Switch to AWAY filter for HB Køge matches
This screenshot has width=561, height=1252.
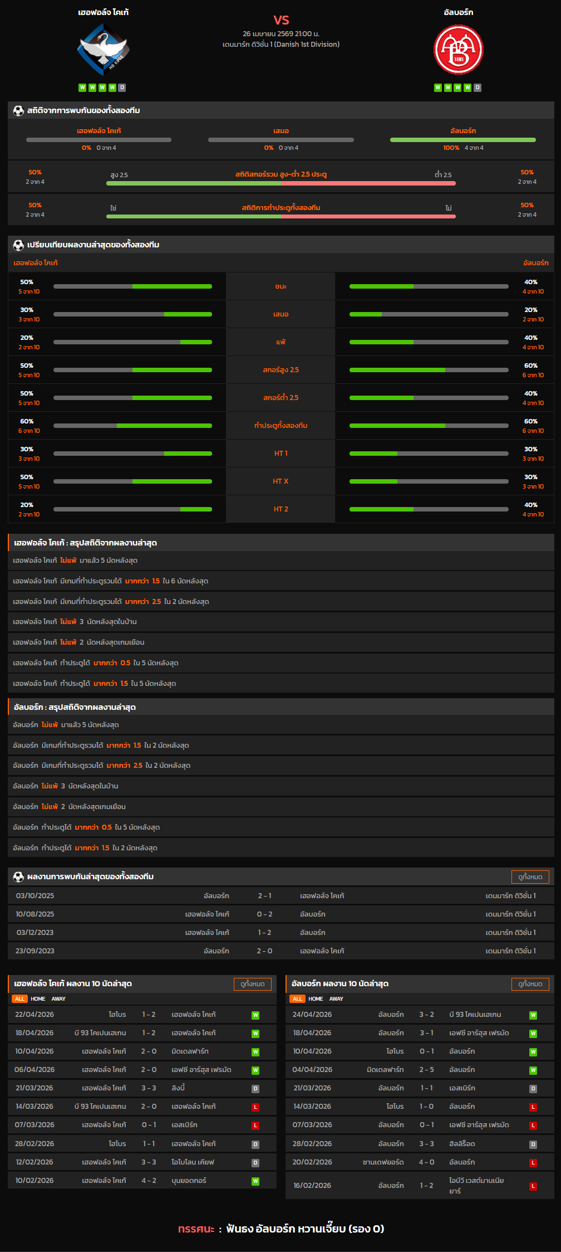tap(58, 999)
